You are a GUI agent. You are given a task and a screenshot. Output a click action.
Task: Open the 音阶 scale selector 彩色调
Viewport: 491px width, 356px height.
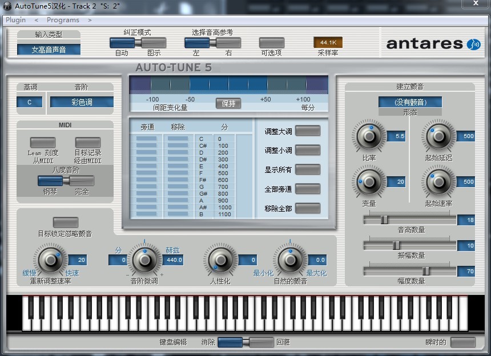click(82, 102)
